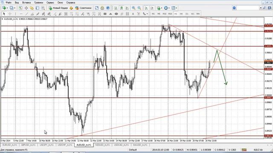Image resolution: width=273 pixels, height=153 pixels.
Task: Zoom out on the chart
Action: click(139, 8)
